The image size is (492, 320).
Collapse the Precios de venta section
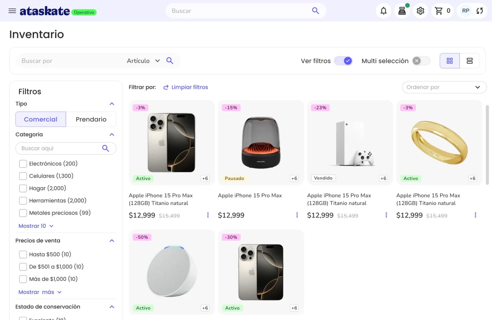pos(112,241)
